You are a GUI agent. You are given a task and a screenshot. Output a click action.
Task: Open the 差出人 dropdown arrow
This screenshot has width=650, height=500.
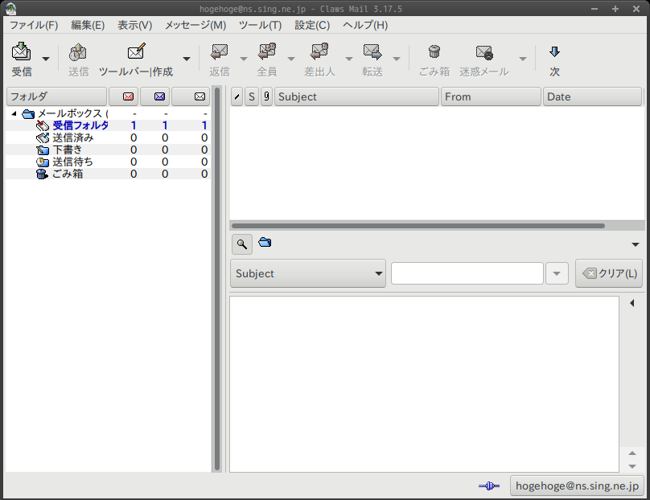coord(349,59)
